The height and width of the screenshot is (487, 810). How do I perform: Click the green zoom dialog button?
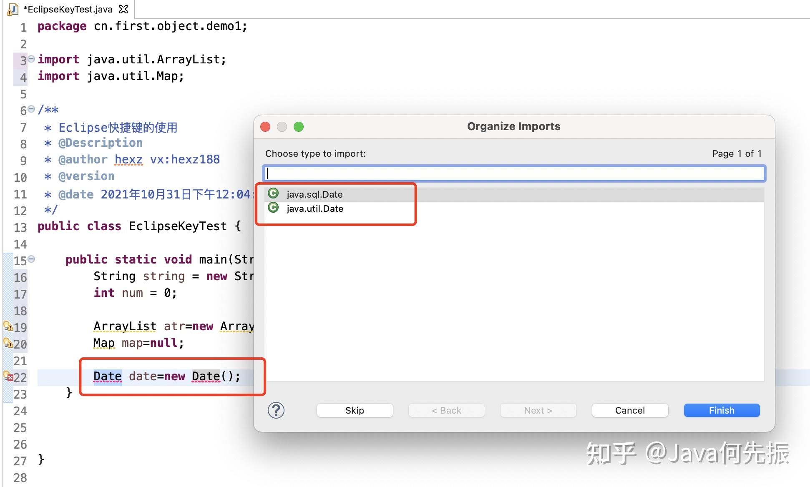[299, 127]
